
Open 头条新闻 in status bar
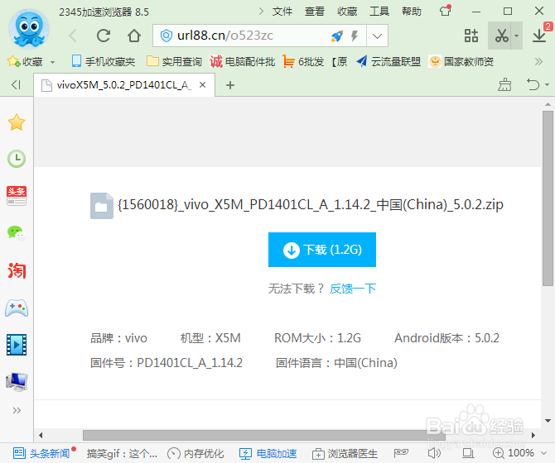41,453
